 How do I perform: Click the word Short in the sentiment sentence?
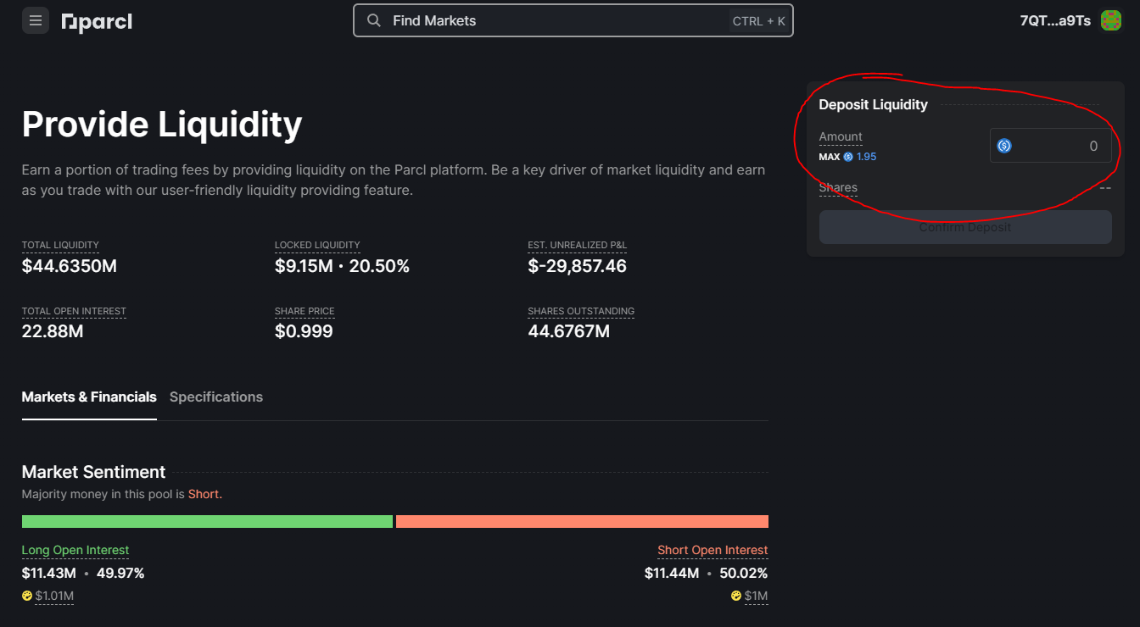(204, 494)
